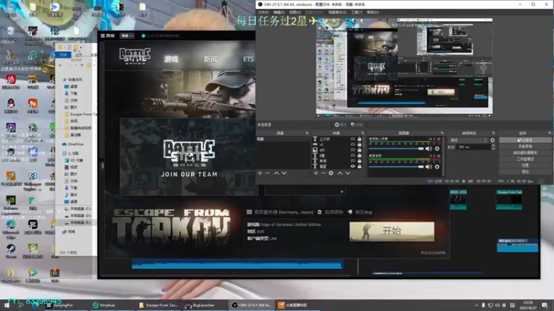Pop out the controls dock panel
Viewport: 554px width, 311px height.
pyautogui.click(x=549, y=133)
